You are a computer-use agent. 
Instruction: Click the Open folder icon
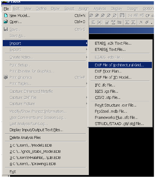(x=6, y=22)
